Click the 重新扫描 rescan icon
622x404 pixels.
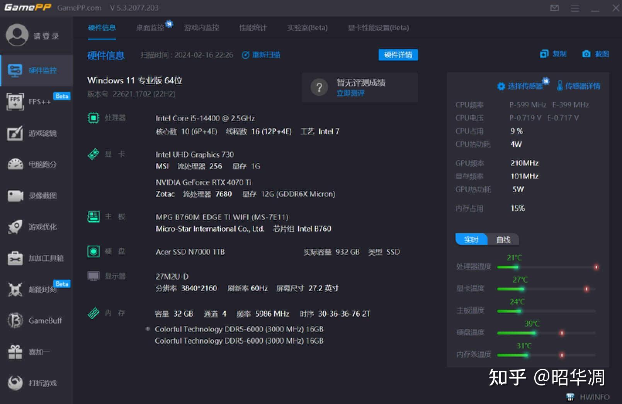(x=245, y=55)
